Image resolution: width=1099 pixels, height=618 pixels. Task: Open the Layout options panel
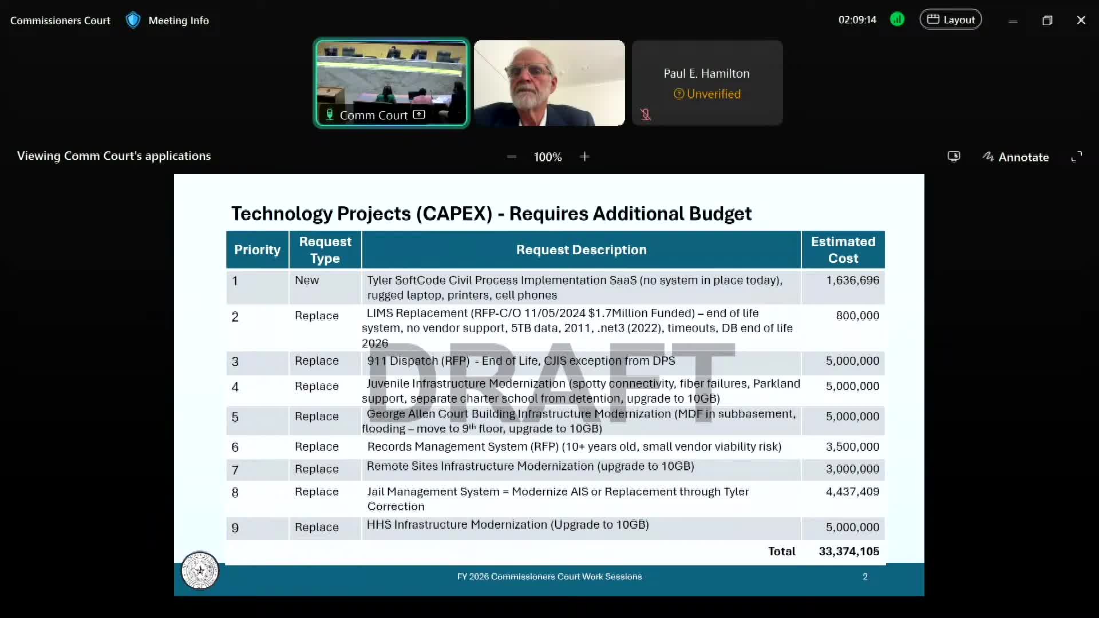951,19
